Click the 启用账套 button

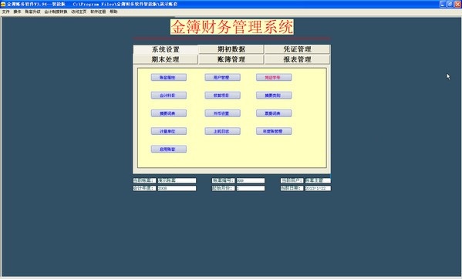(169, 150)
